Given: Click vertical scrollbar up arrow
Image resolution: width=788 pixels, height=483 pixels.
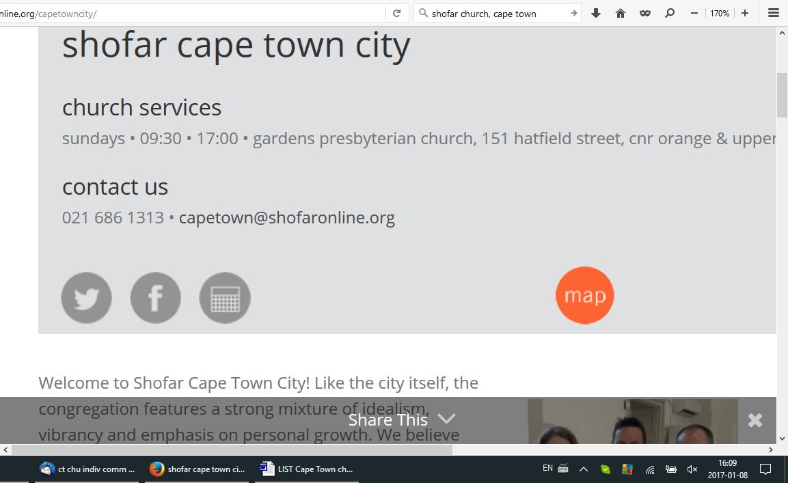Looking at the screenshot, I should pos(782,33).
